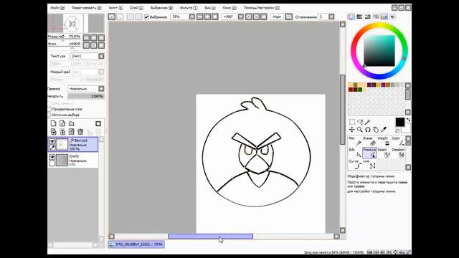The width and height of the screenshot is (459, 258).
Task: Hide the Вектор1 layer via eye icon
Action: pyautogui.click(x=52, y=141)
